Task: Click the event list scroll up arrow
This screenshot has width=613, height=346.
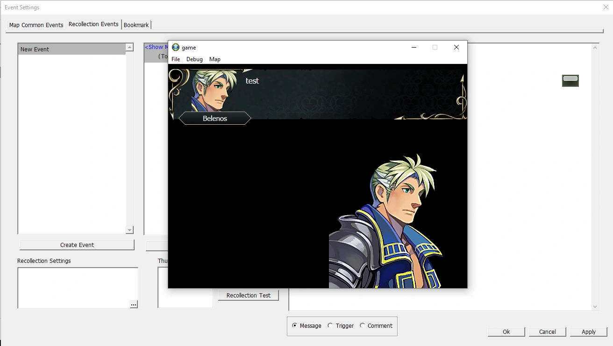Action: click(x=129, y=47)
